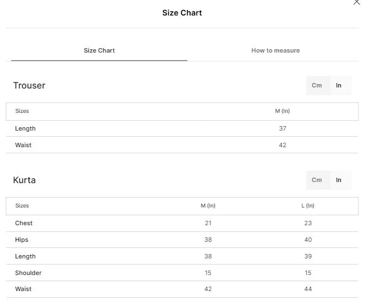The height and width of the screenshot is (306, 365).
Task: Click the Trouser section heading
Action: 29,86
